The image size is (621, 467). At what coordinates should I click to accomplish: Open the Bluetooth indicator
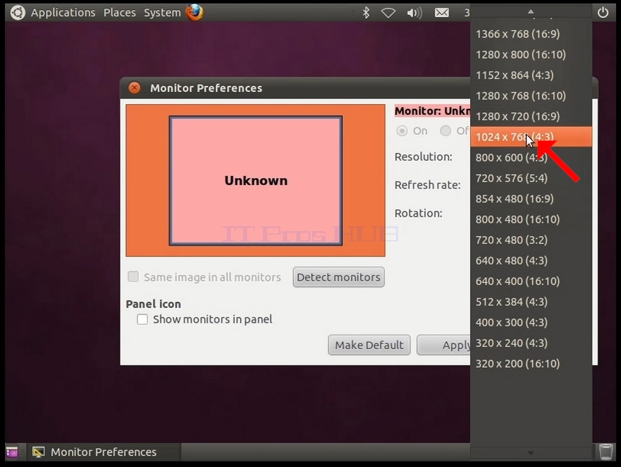(366, 13)
